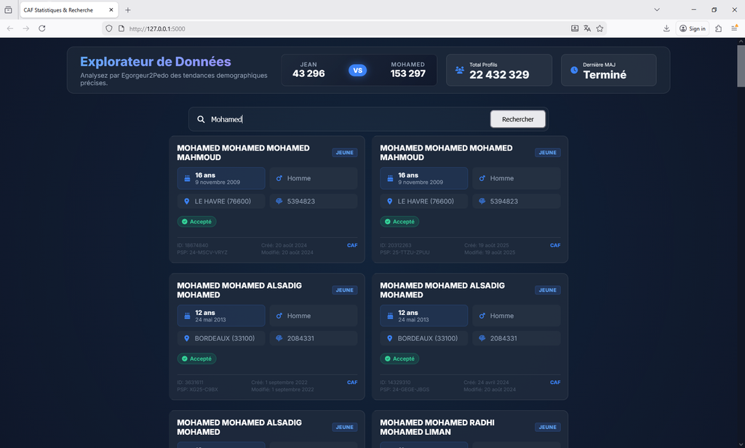Focus the page search input field
The width and height of the screenshot is (745, 448).
tap(346, 119)
